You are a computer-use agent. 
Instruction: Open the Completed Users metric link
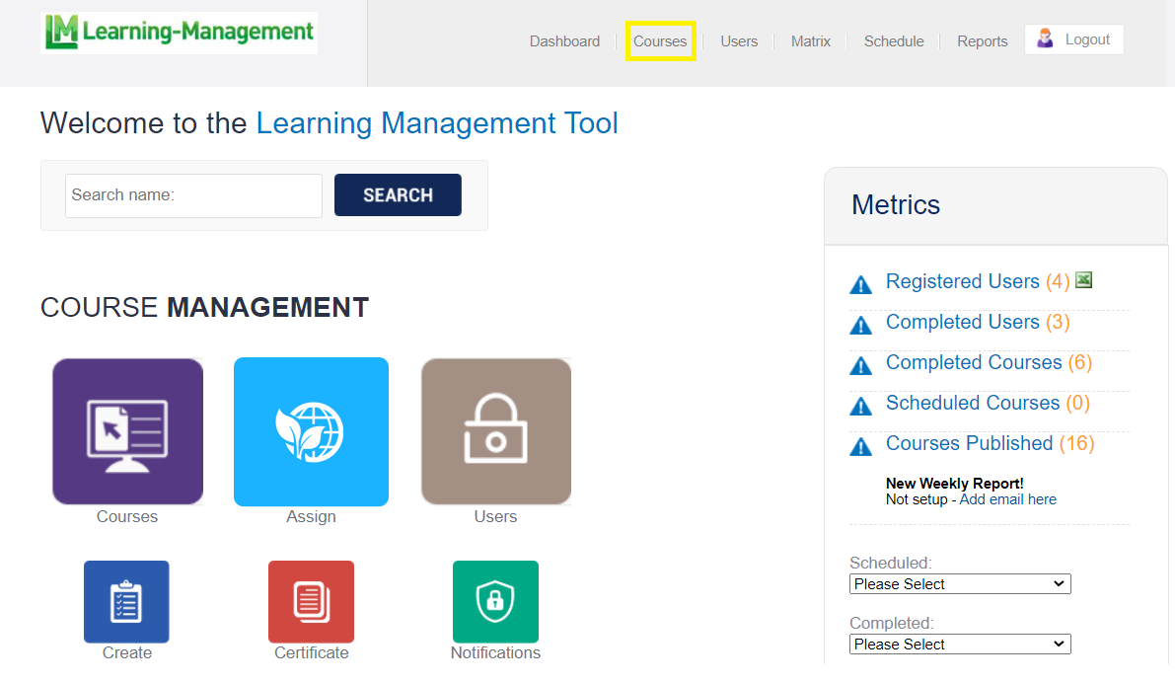962,322
